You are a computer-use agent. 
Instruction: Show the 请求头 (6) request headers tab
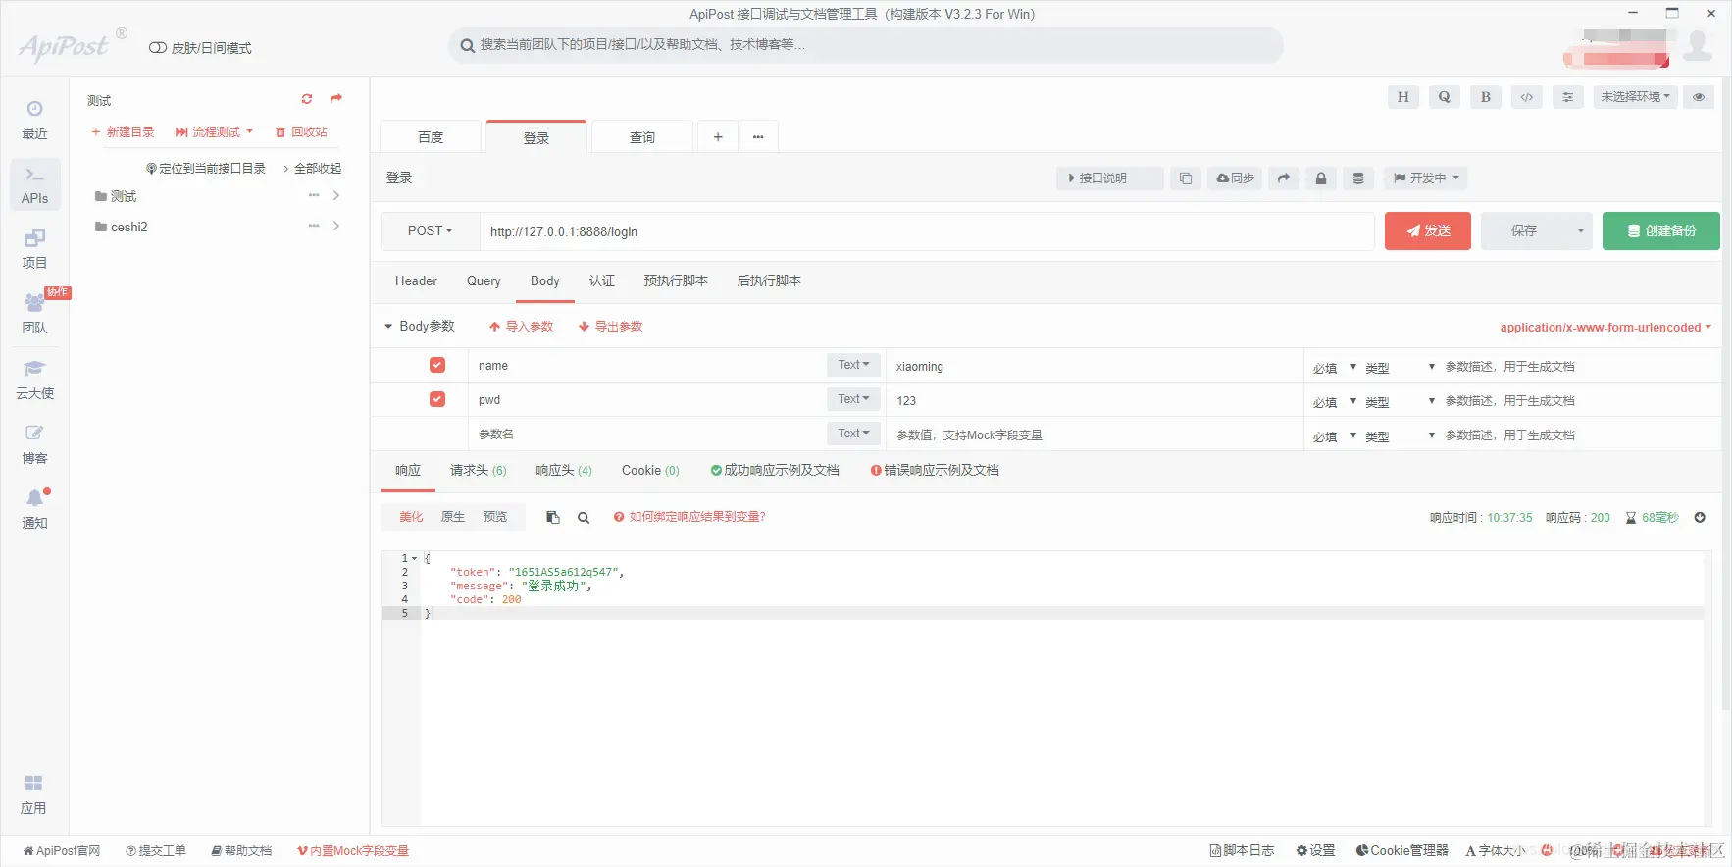tap(479, 471)
